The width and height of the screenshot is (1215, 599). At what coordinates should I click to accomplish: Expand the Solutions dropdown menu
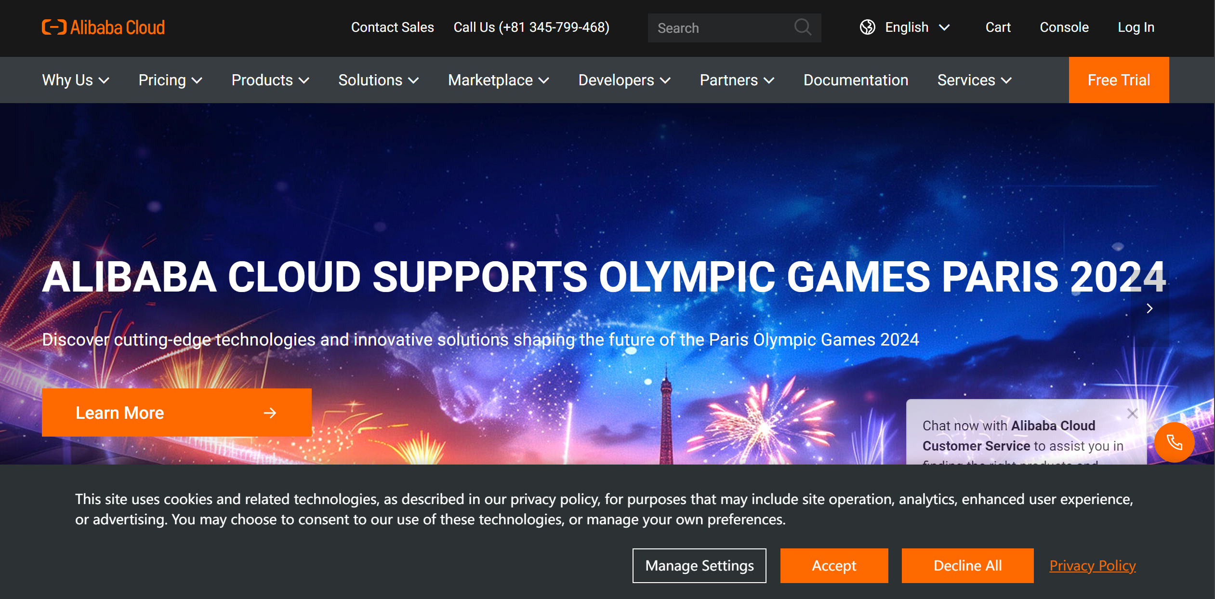[378, 80]
